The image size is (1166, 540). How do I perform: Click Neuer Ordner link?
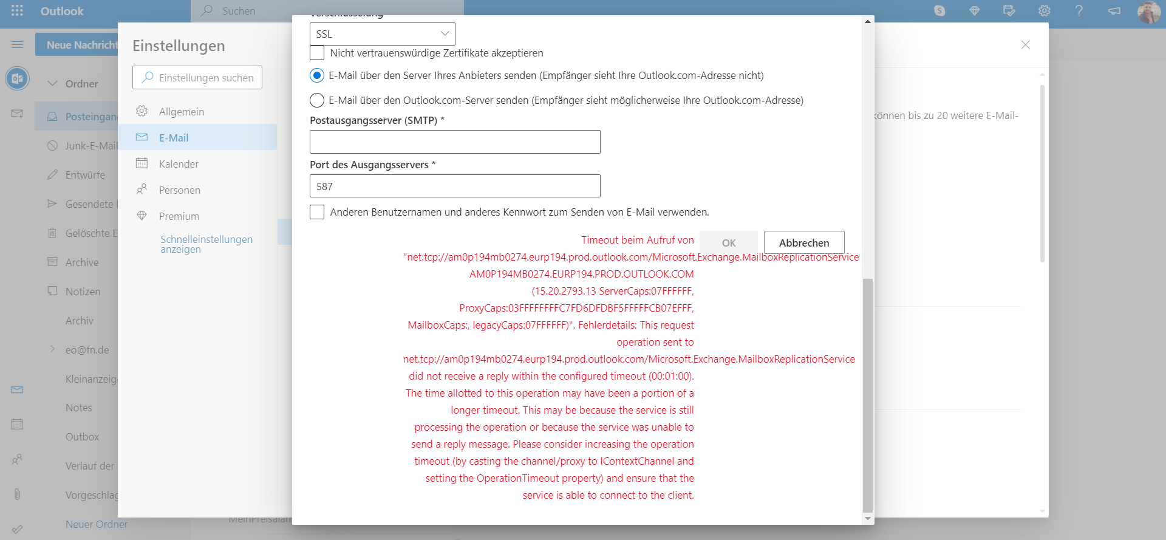[97, 524]
